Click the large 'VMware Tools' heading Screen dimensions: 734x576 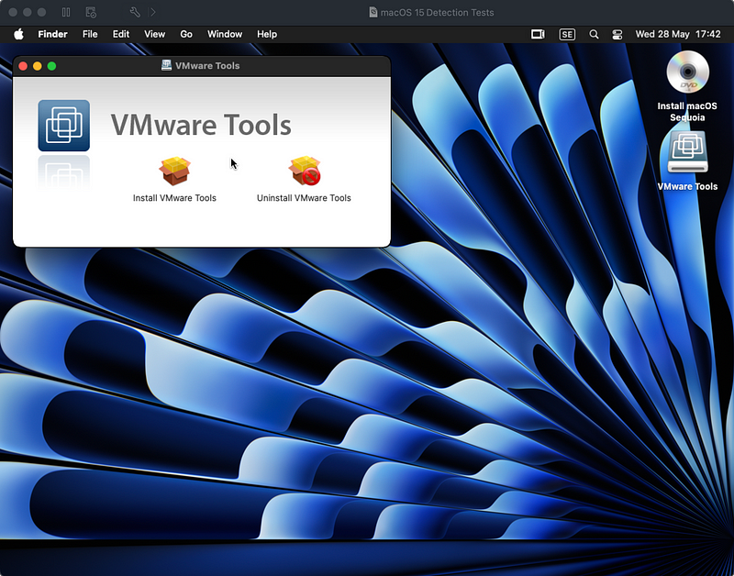201,125
